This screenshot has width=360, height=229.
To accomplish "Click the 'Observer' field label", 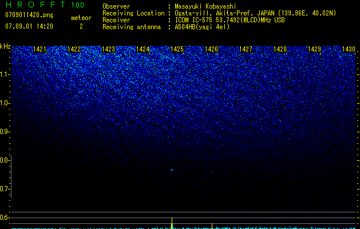I will tap(116, 6).
